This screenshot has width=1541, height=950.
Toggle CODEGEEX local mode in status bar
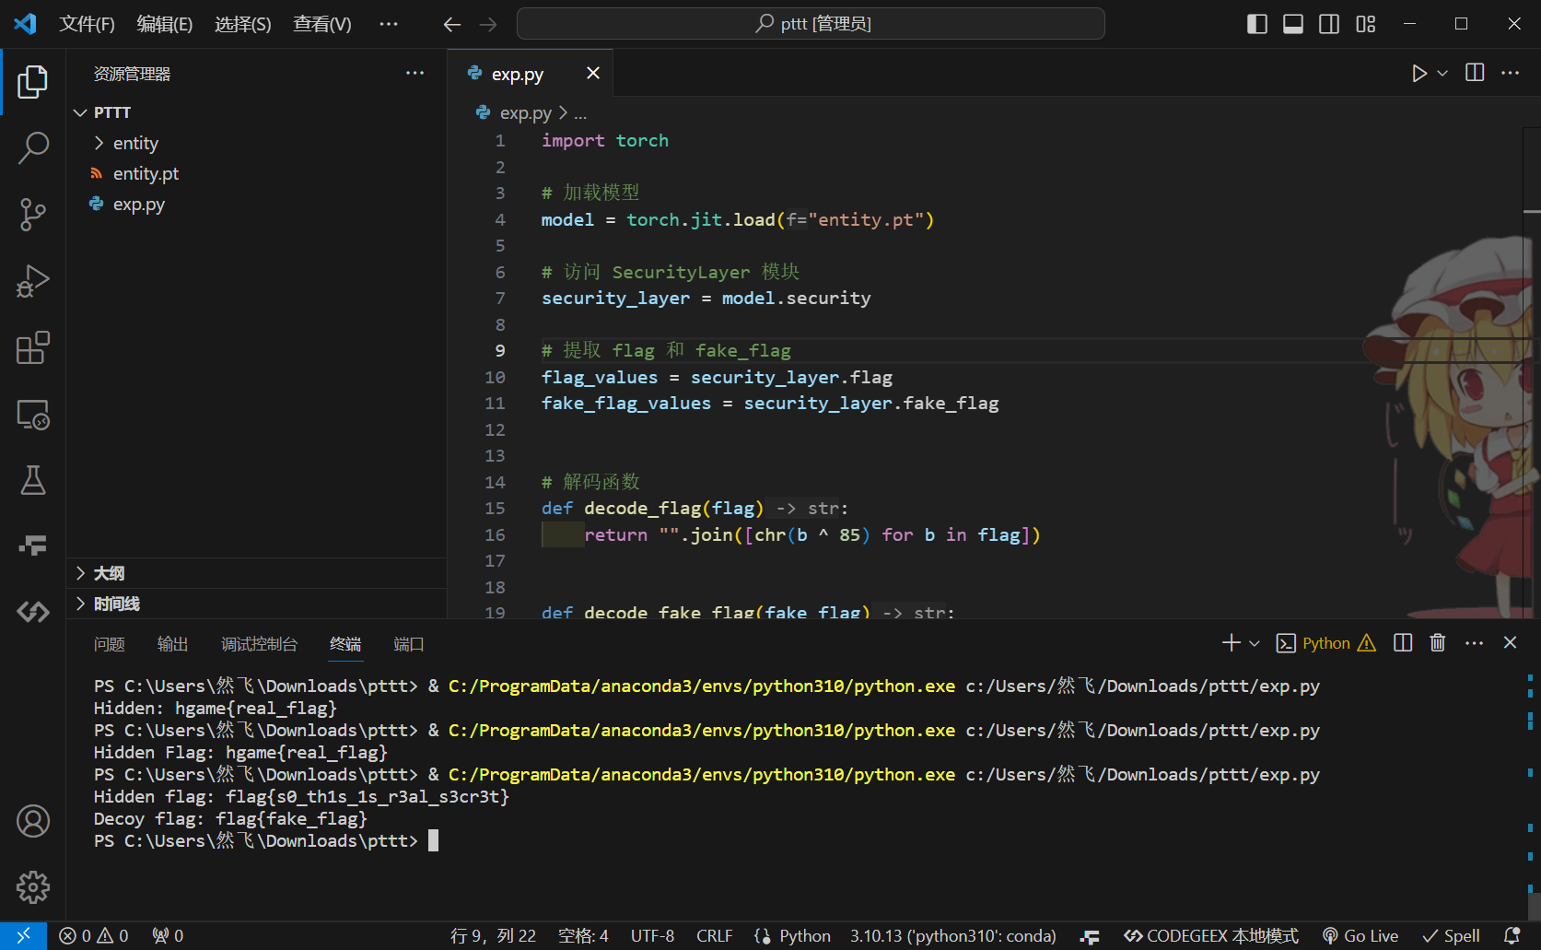(1211, 936)
